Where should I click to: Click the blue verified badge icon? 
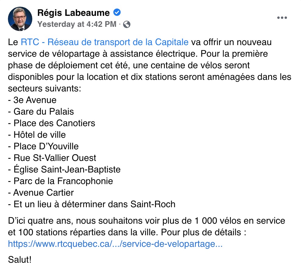coord(117,12)
